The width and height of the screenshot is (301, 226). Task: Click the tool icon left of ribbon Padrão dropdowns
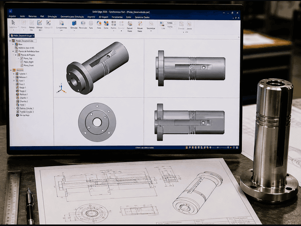click(x=162, y=24)
